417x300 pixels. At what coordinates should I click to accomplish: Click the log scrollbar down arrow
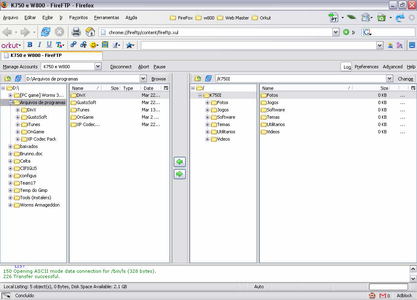point(413,279)
